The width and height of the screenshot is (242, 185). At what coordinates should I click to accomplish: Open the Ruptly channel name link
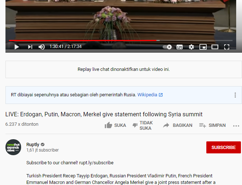[33, 144]
